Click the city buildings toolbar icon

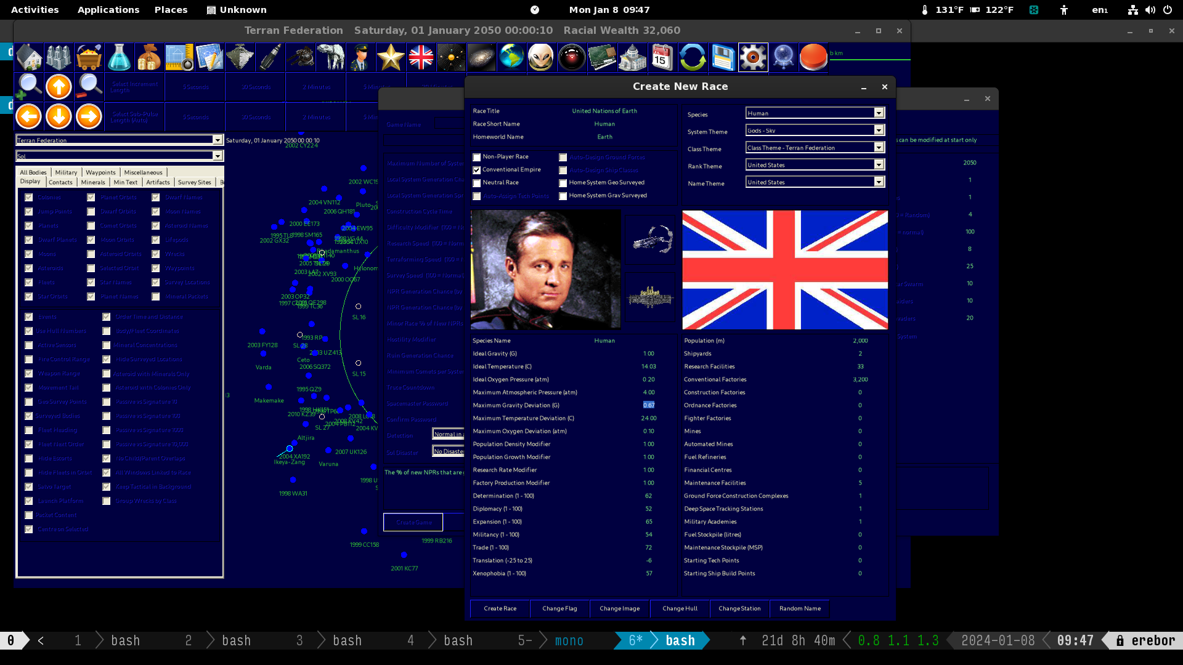pos(59,57)
